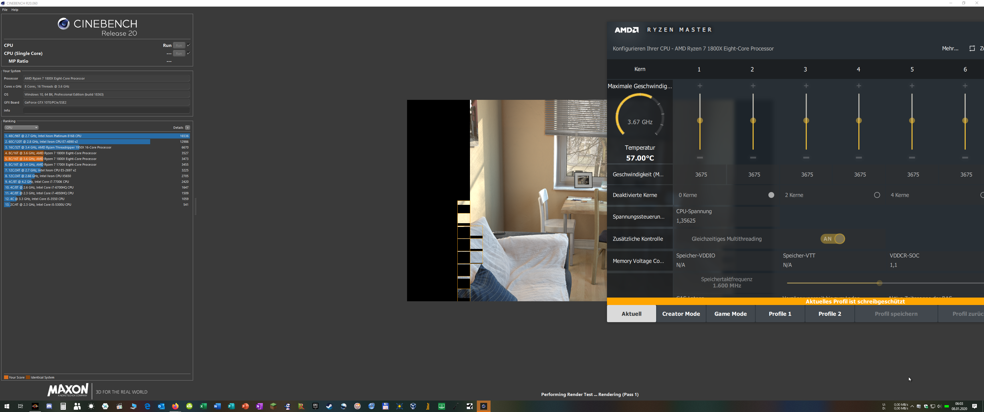The height and width of the screenshot is (412, 984).
Task: Open the File menu
Action: pyautogui.click(x=5, y=10)
